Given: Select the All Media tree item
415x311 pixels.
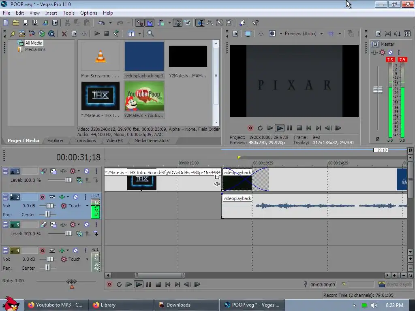Looking at the screenshot, I should (34, 43).
